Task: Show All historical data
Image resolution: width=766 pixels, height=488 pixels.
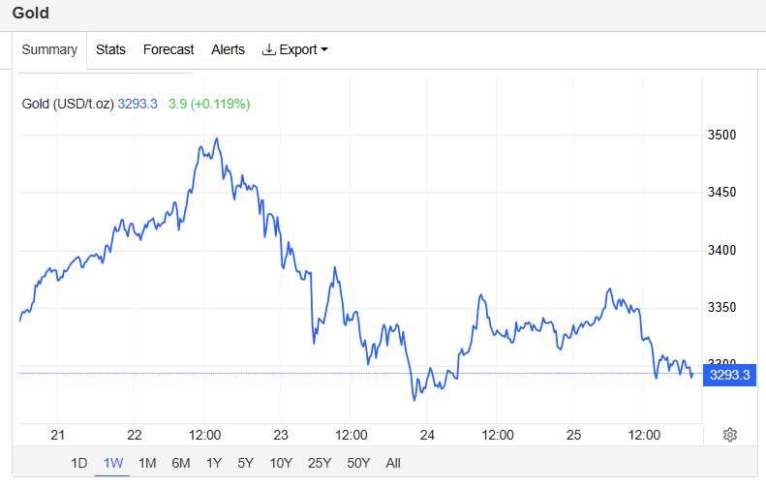Action: [x=393, y=463]
